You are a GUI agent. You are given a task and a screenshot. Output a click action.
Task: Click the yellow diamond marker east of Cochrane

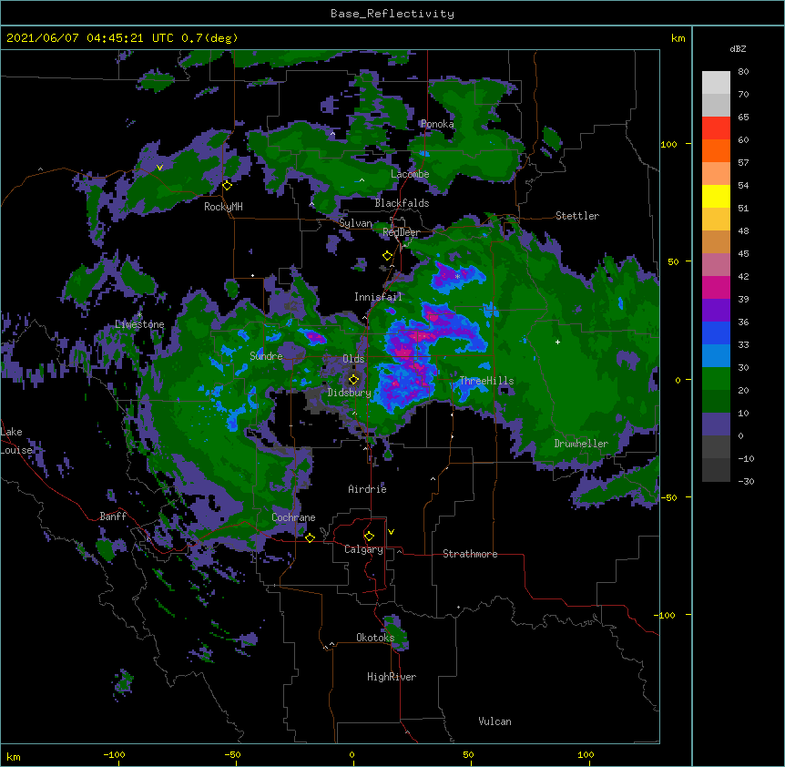(310, 537)
